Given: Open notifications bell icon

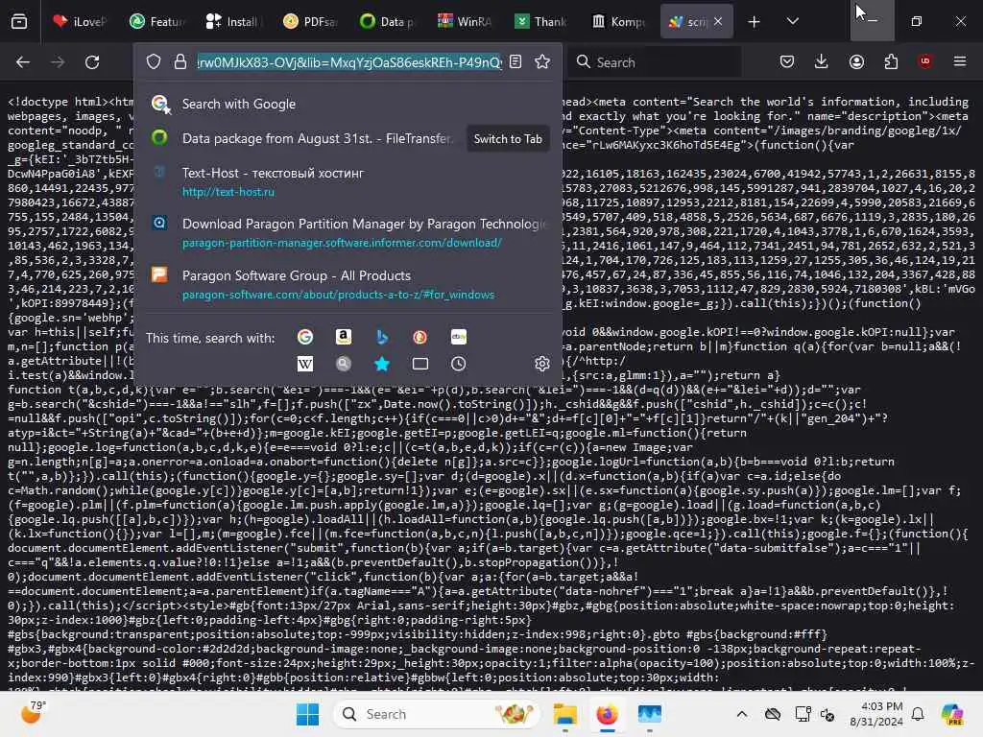Looking at the screenshot, I should click(918, 714).
